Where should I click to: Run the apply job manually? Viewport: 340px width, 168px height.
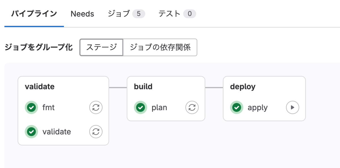(x=292, y=107)
